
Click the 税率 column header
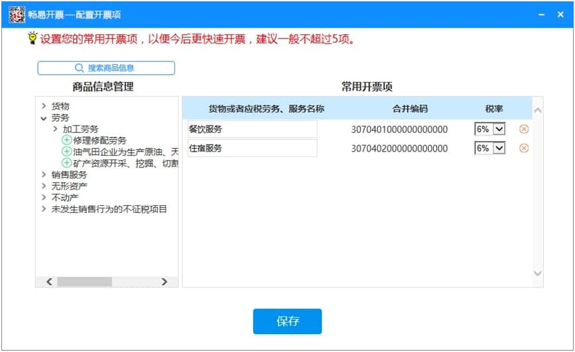click(494, 109)
